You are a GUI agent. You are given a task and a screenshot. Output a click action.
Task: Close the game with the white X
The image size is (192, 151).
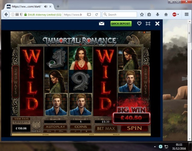(x=157, y=24)
